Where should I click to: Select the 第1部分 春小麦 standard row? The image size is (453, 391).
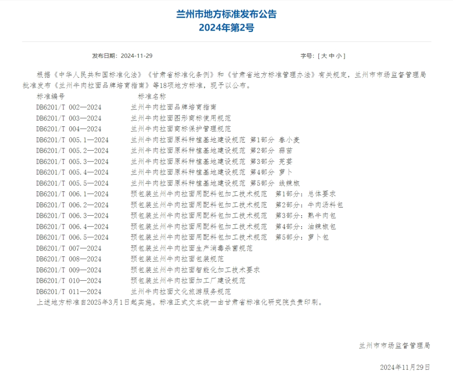[x=215, y=140]
